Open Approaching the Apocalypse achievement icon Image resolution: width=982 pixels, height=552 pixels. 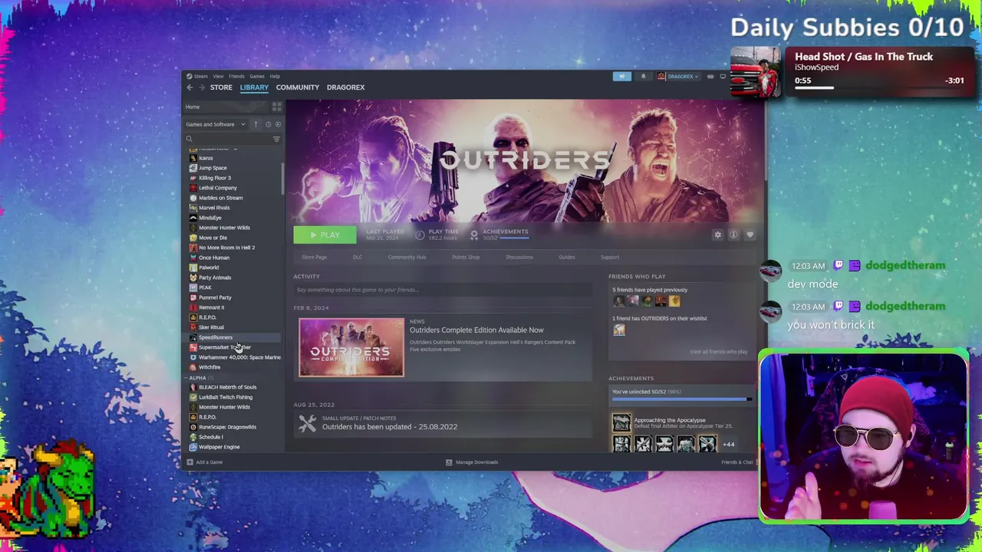click(x=621, y=422)
